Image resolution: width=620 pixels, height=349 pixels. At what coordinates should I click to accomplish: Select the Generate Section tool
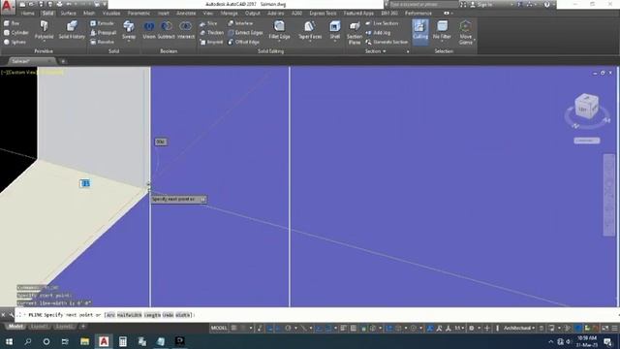387,42
